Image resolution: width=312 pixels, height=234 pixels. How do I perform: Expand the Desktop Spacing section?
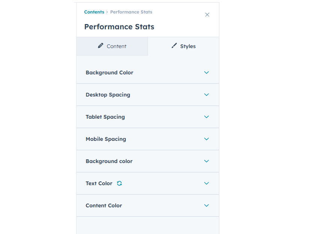pos(148,95)
